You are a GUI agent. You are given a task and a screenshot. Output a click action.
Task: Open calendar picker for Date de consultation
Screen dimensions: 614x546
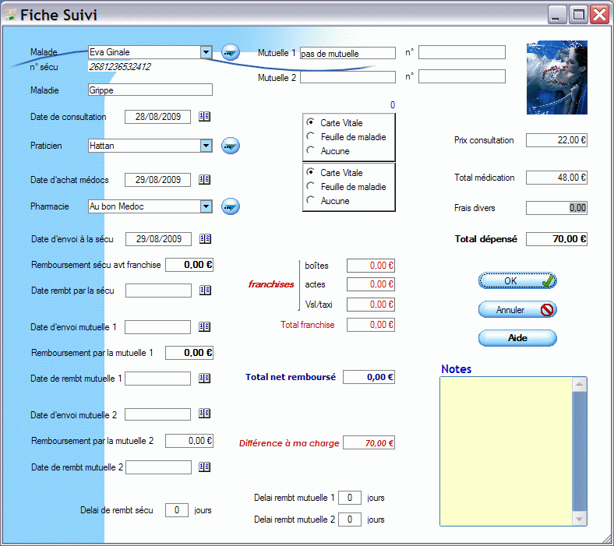pyautogui.click(x=204, y=116)
